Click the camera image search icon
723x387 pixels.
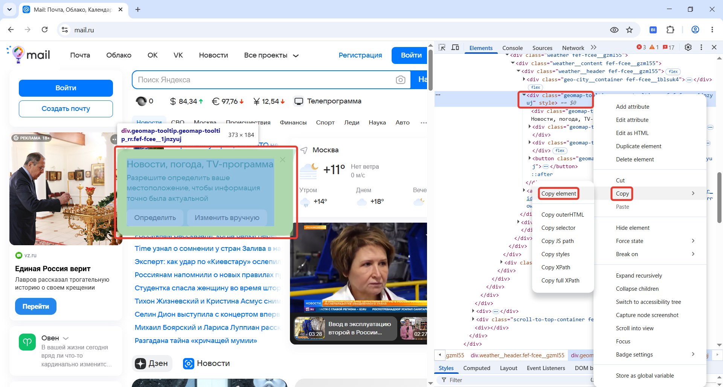401,80
